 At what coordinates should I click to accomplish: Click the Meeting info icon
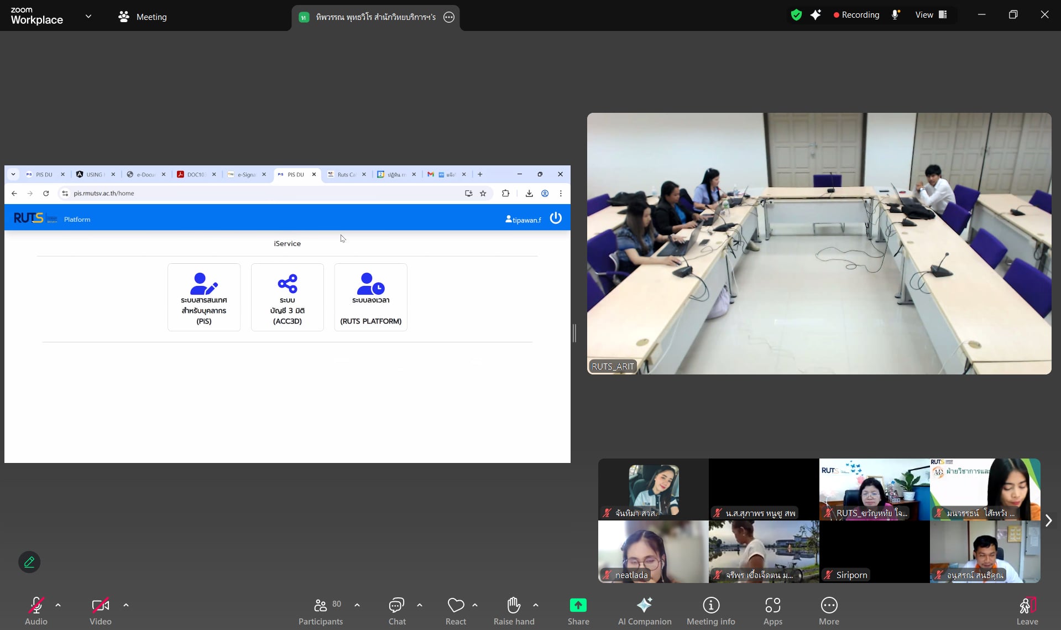point(710,606)
